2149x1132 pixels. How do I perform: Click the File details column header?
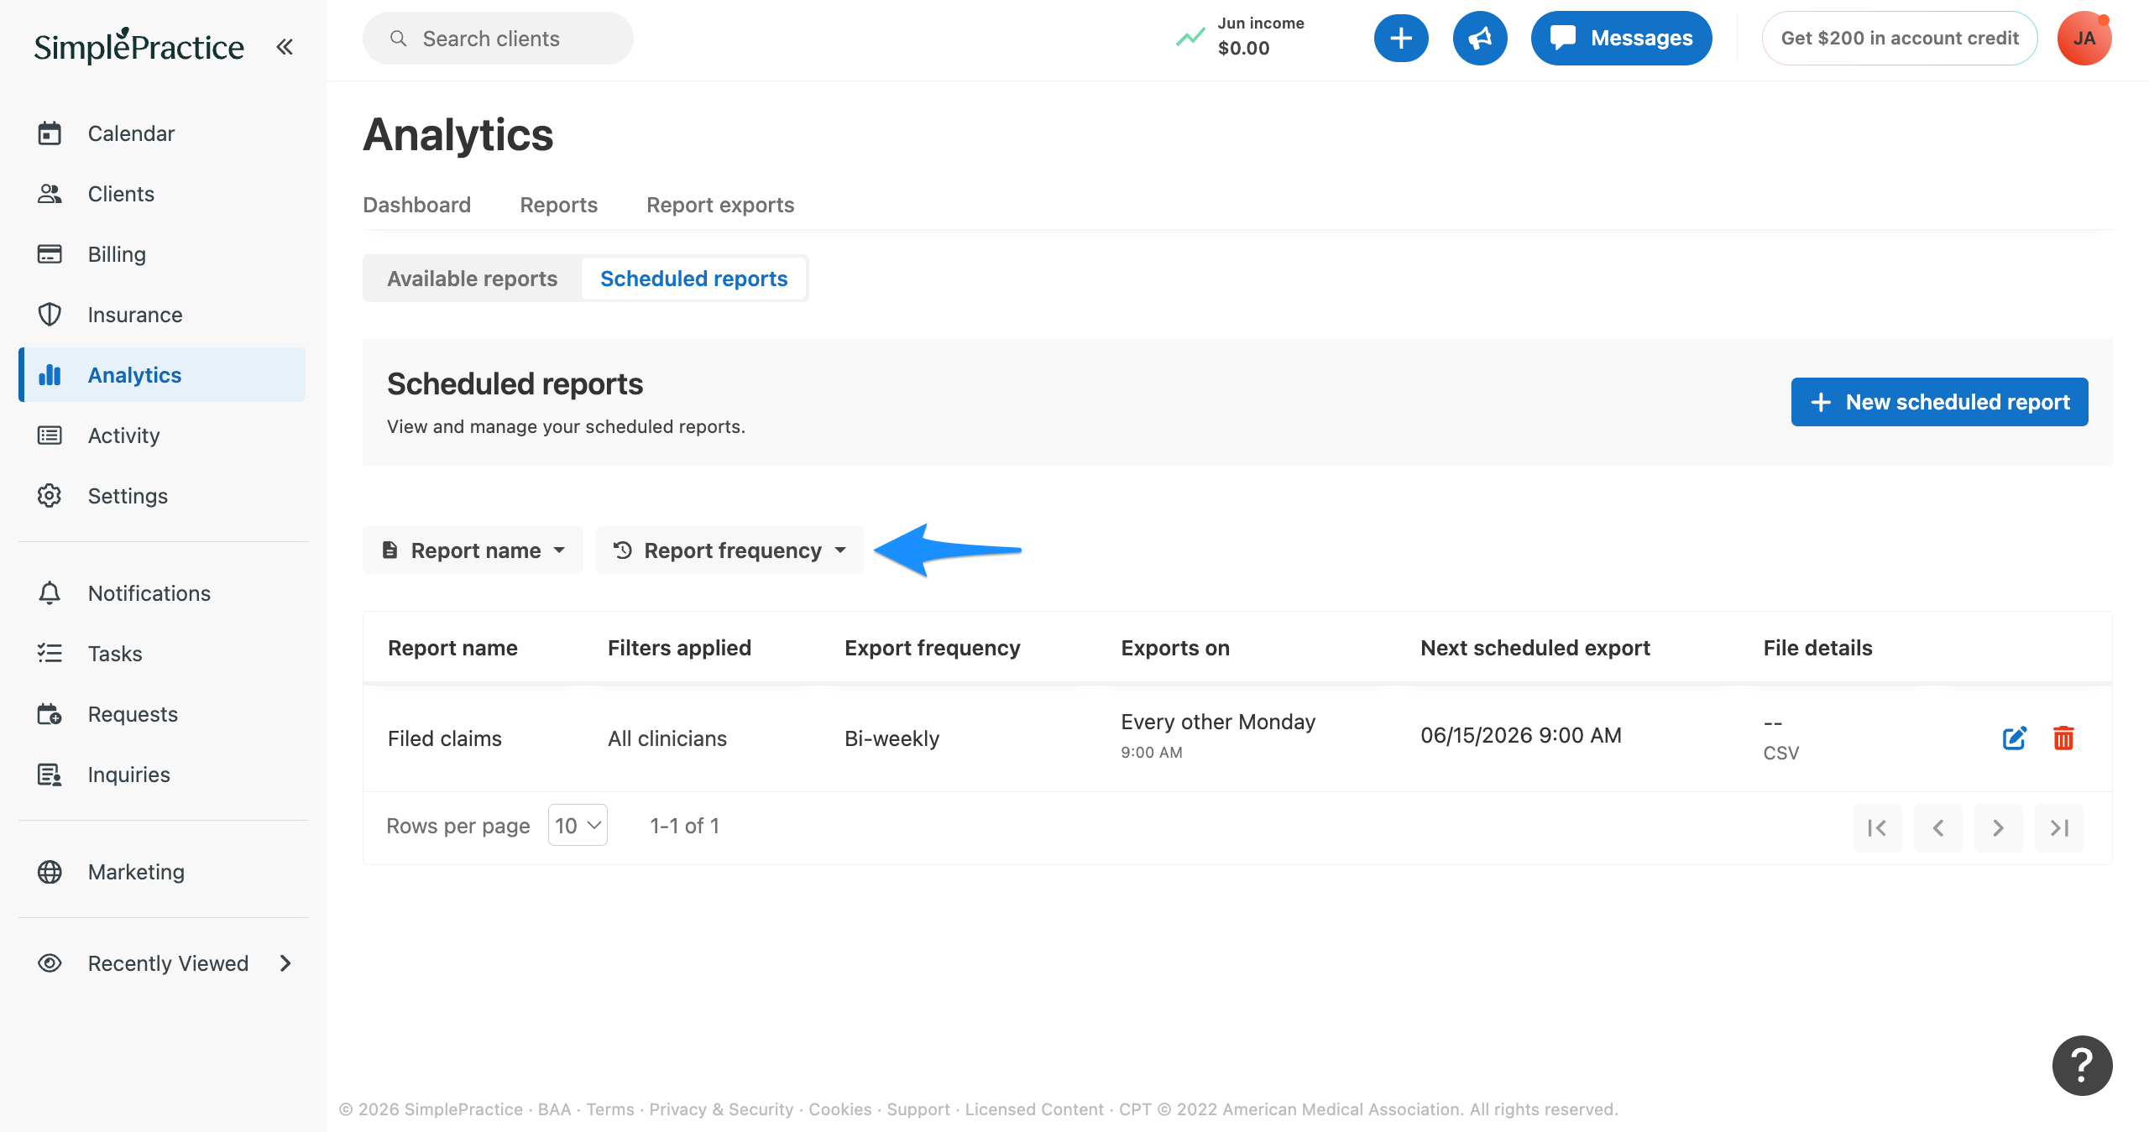pos(1817,648)
